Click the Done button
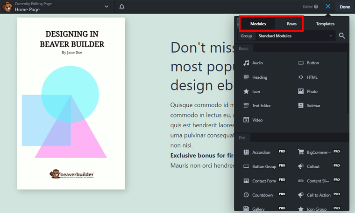Viewport: 355px width, 213px height. [x=345, y=7]
